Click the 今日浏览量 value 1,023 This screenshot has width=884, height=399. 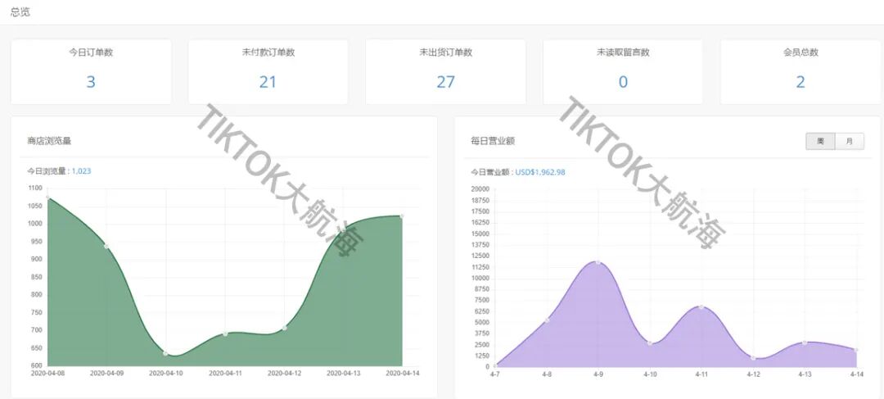tap(81, 171)
